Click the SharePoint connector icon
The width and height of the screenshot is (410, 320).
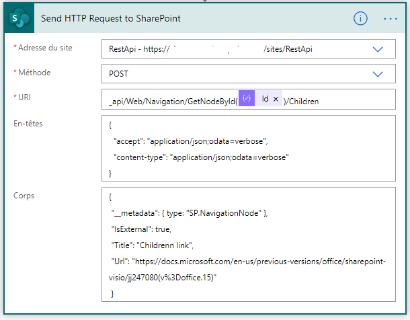tap(19, 18)
